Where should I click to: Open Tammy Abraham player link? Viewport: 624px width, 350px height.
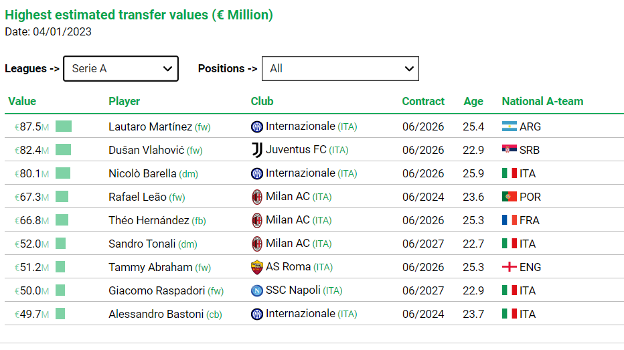(151, 267)
